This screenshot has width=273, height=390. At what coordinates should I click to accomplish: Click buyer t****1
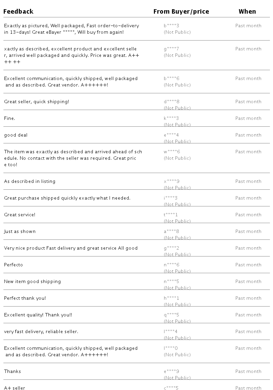coord(171,215)
